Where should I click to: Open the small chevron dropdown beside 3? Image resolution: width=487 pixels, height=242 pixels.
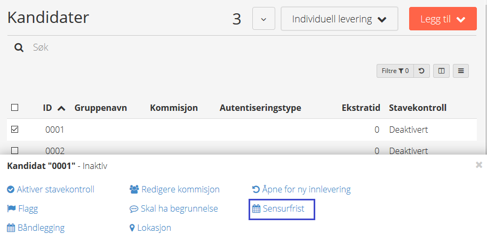(x=264, y=19)
